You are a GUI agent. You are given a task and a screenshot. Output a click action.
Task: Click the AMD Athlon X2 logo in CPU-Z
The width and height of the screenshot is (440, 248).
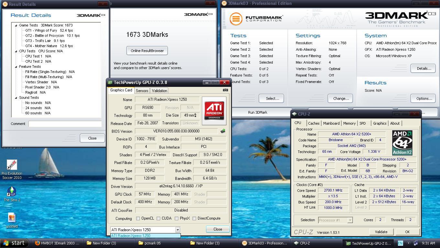tap(402, 143)
